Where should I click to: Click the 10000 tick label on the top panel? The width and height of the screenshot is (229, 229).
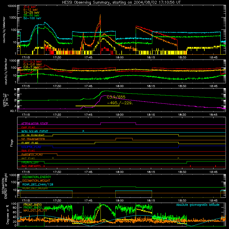click(12, 6)
